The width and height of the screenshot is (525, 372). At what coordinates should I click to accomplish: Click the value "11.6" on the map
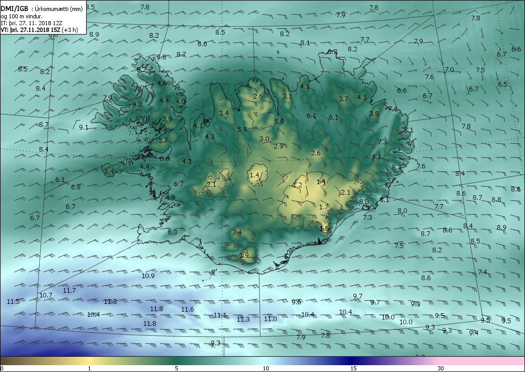(187, 310)
